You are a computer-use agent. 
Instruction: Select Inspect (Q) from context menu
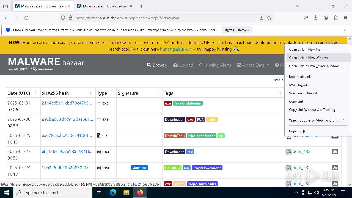(318, 131)
